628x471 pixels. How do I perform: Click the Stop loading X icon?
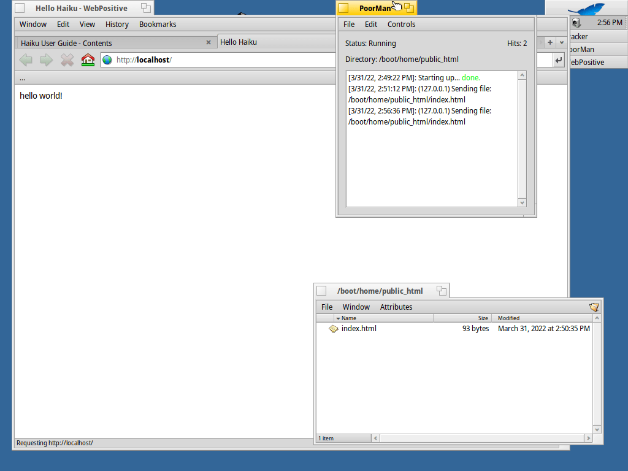pyautogui.click(x=67, y=60)
